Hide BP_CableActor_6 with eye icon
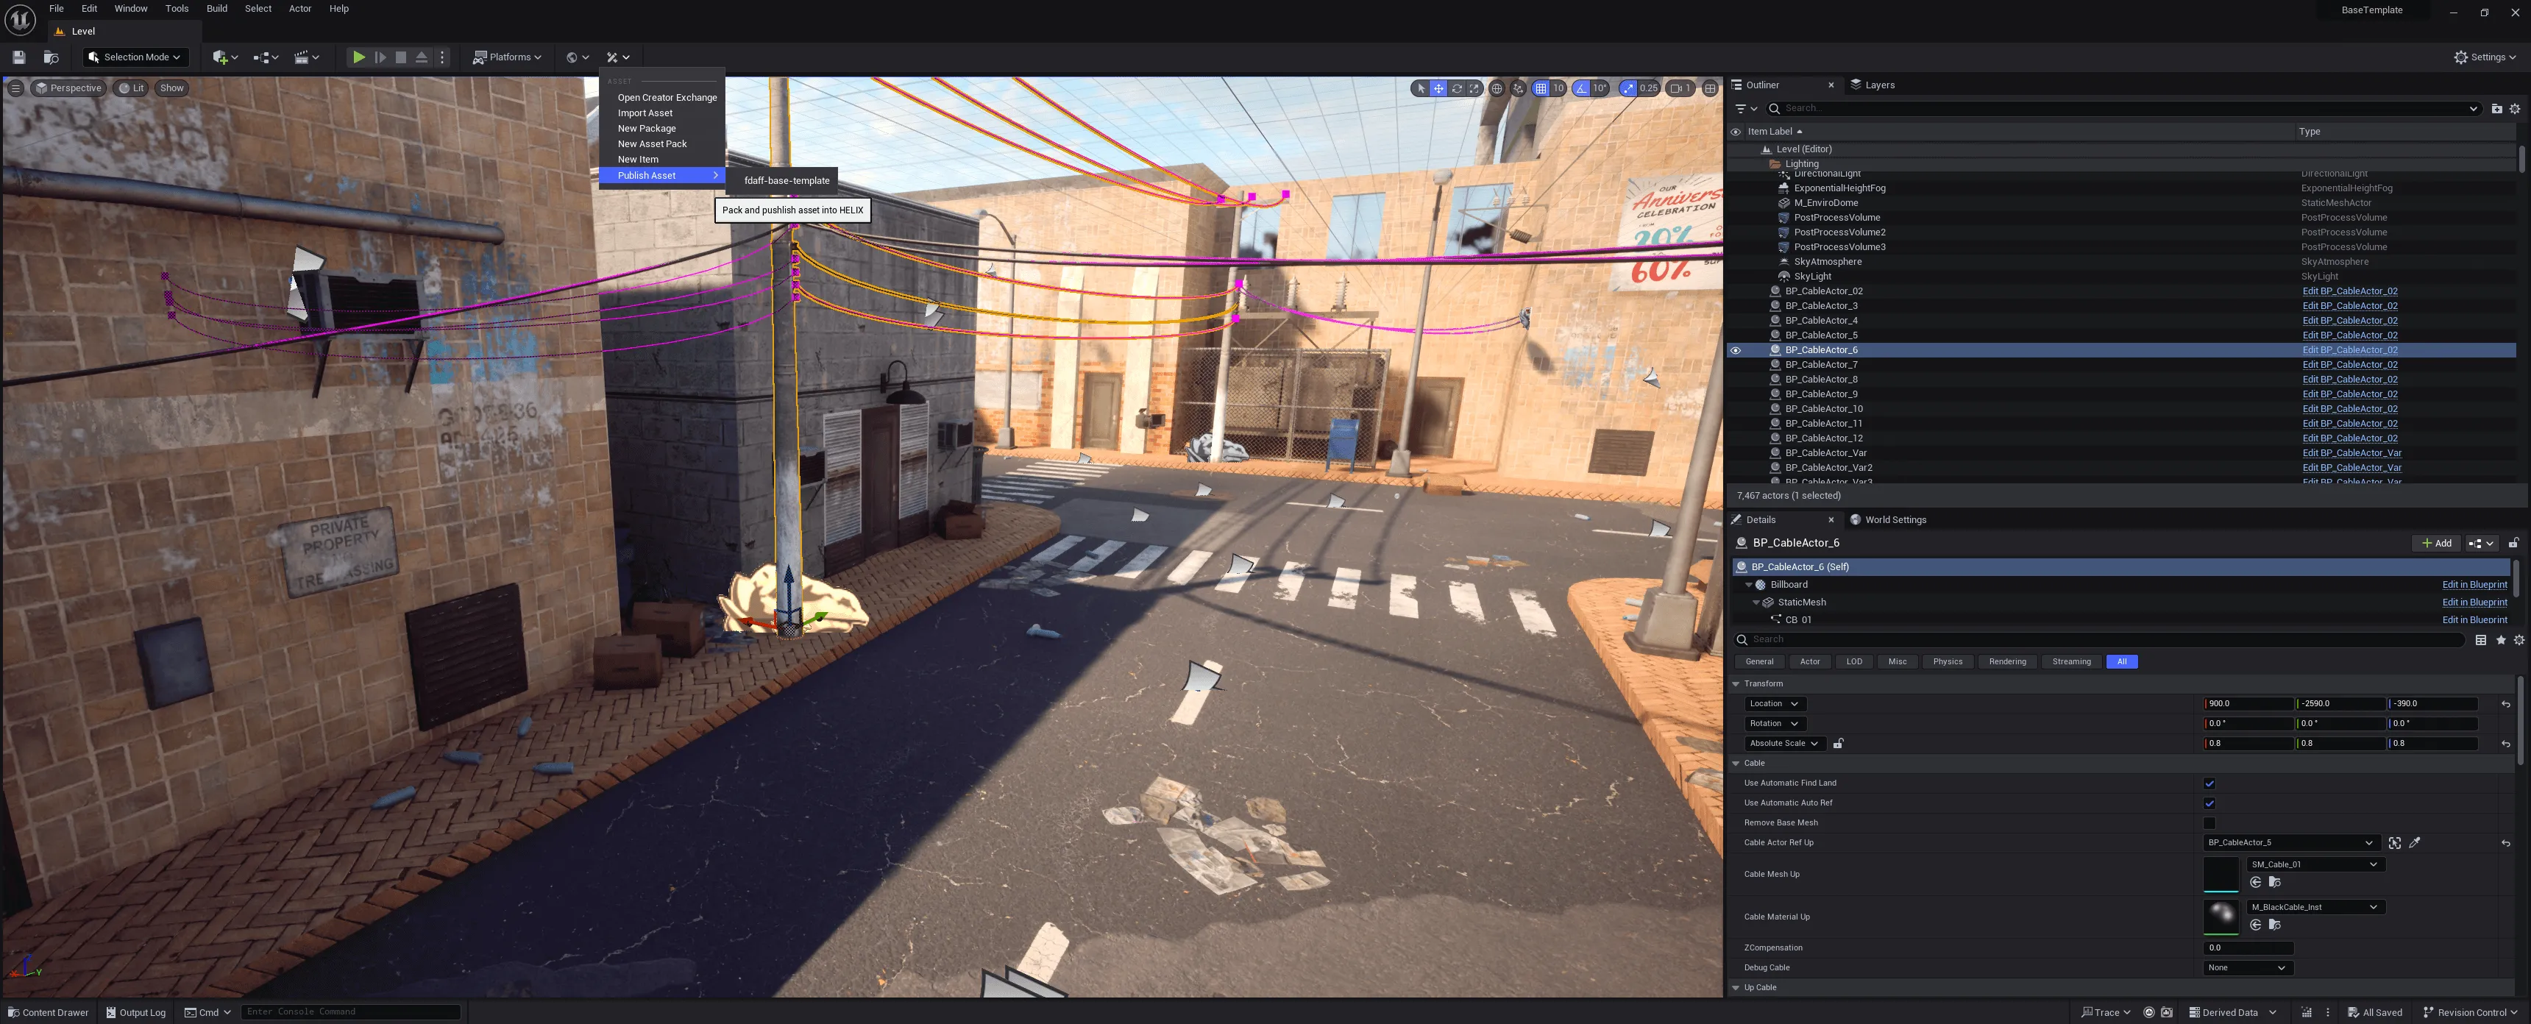This screenshot has height=1024, width=2531. point(1735,350)
